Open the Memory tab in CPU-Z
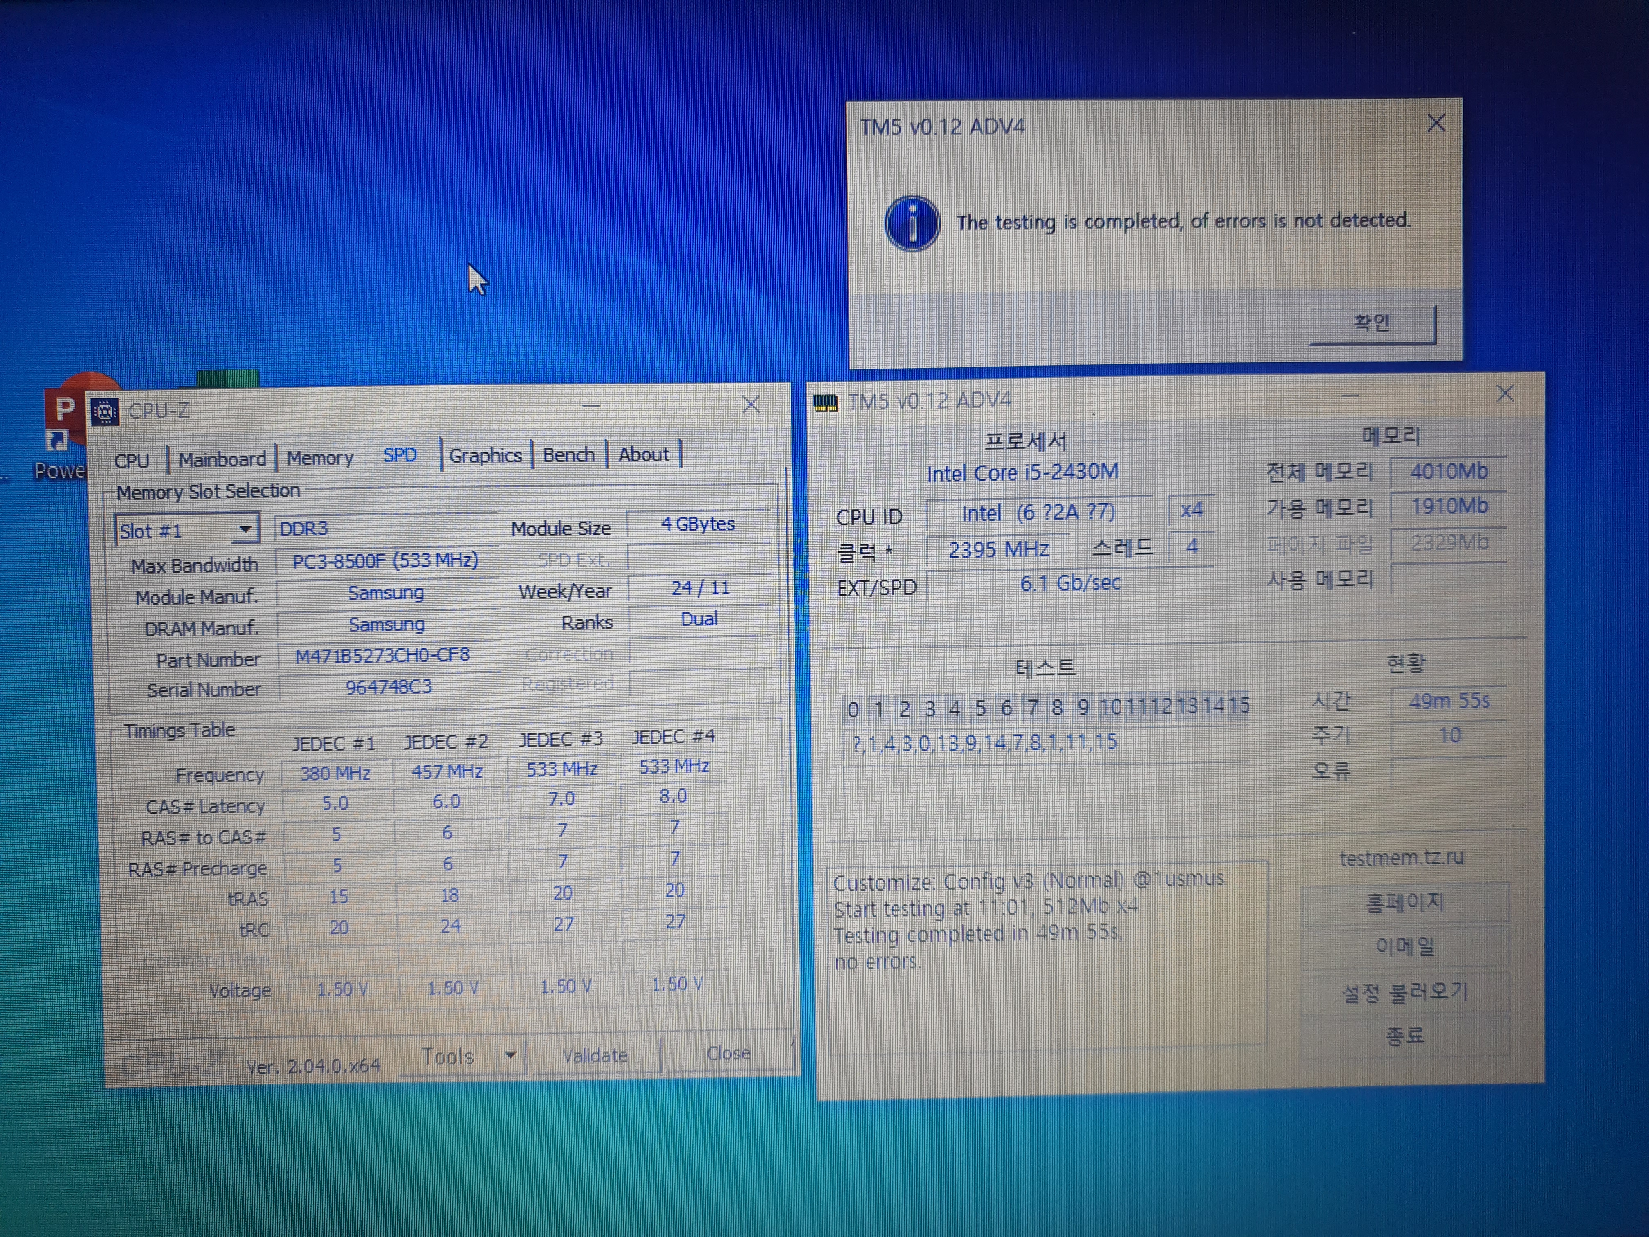 (x=320, y=458)
